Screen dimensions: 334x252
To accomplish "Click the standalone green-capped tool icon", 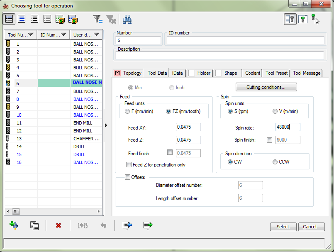I will pos(315,19).
